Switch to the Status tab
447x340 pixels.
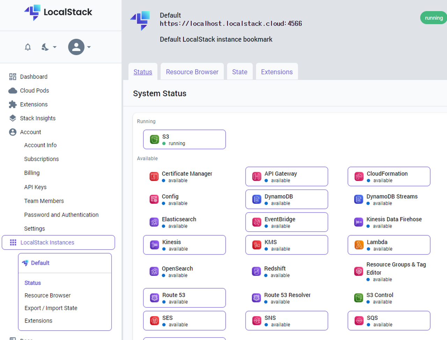(143, 72)
